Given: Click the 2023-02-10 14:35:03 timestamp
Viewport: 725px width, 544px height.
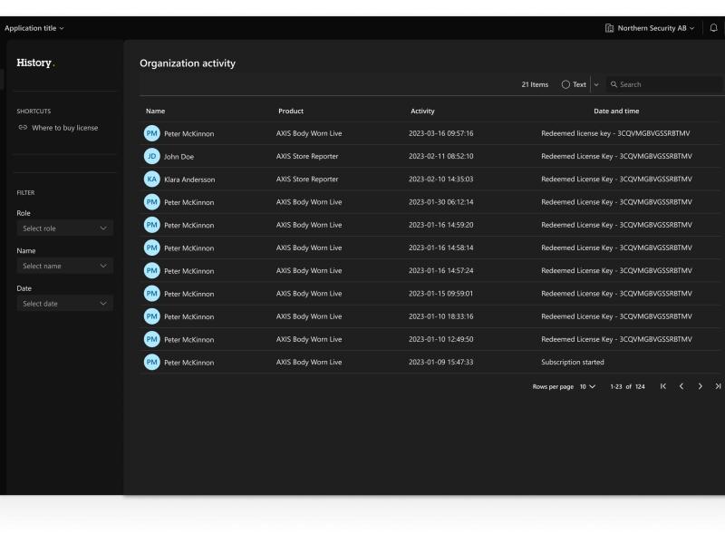Looking at the screenshot, I should pyautogui.click(x=441, y=179).
